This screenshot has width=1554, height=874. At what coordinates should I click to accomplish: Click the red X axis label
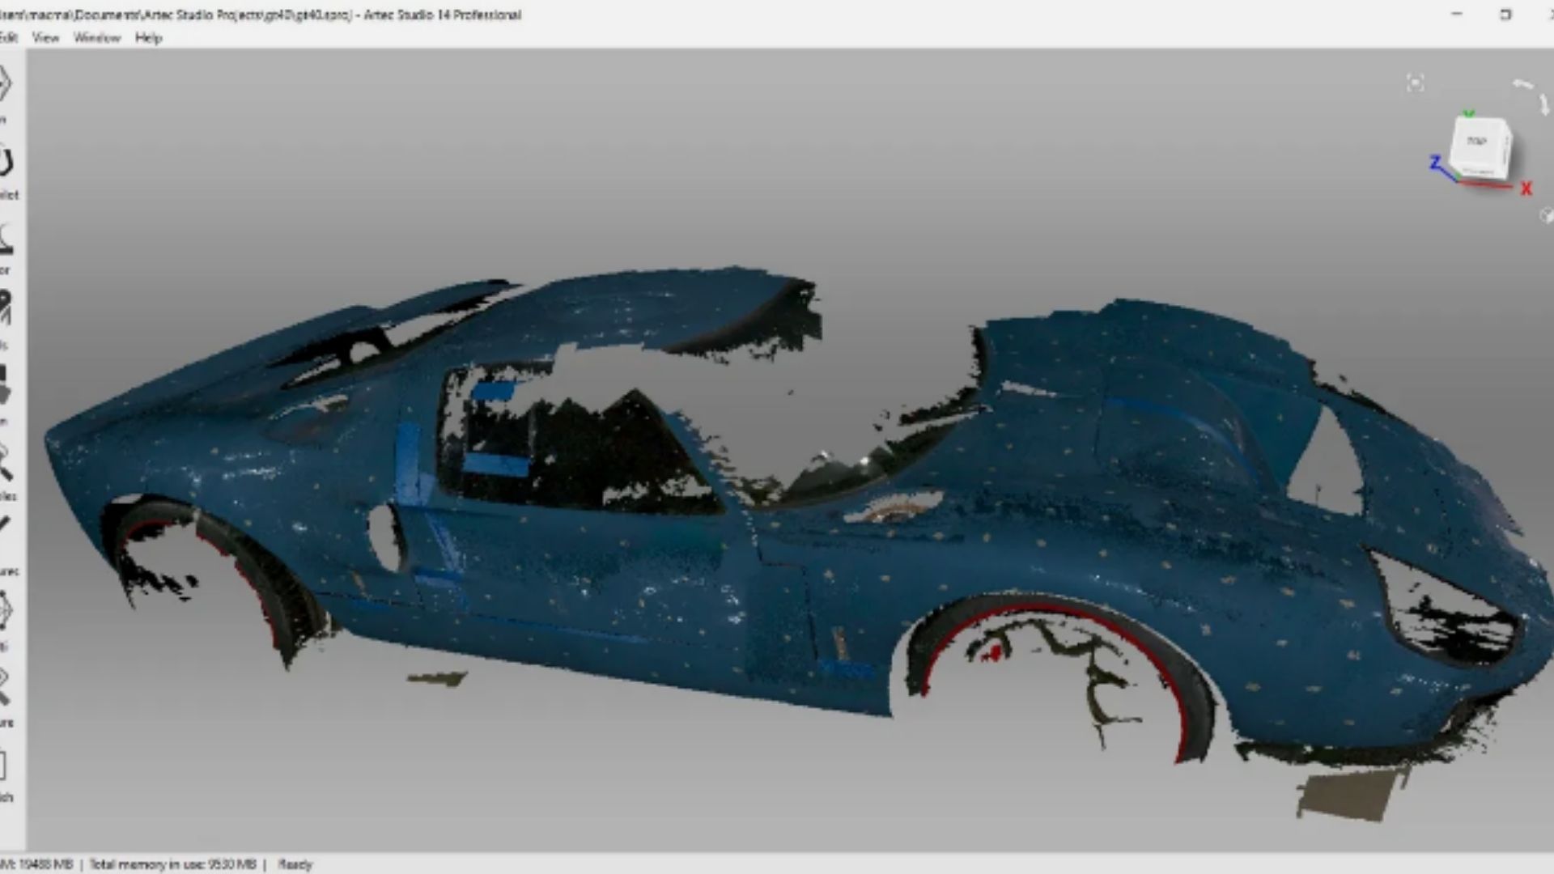point(1526,189)
